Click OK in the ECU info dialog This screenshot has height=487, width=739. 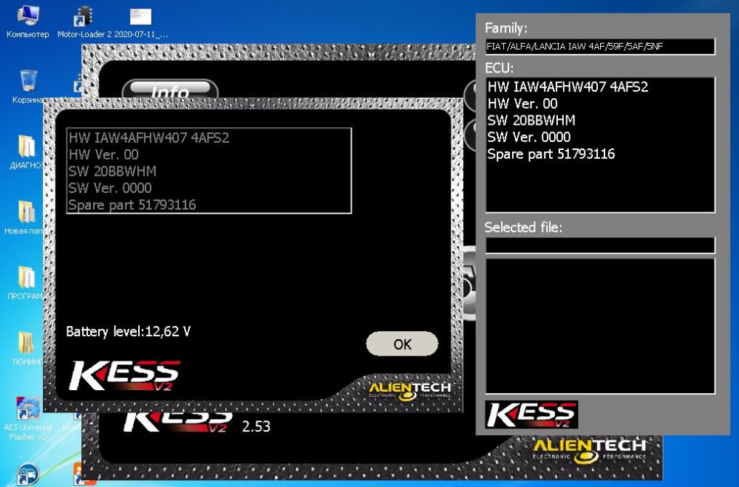point(402,344)
